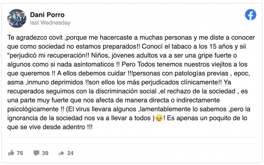View the 76 likes count
This screenshot has height=165, width=264.
[20, 153]
